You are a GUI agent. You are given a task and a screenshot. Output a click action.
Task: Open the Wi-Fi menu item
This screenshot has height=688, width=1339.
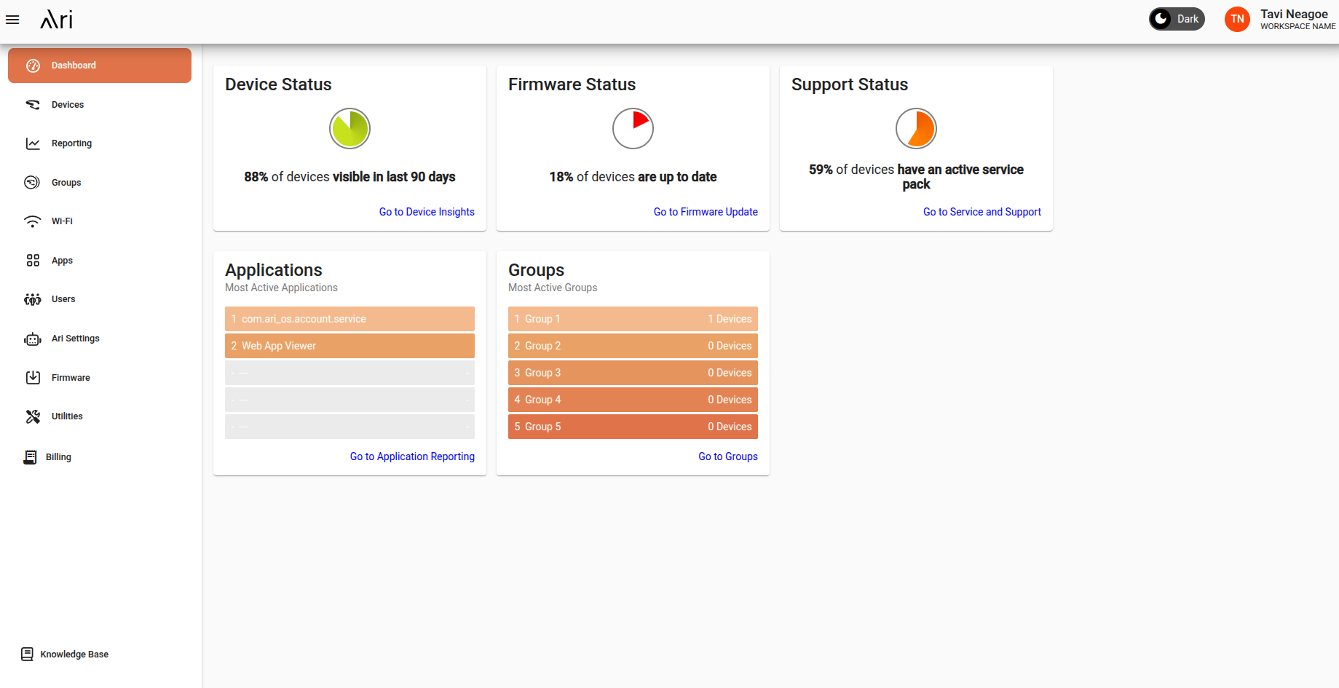pos(100,221)
